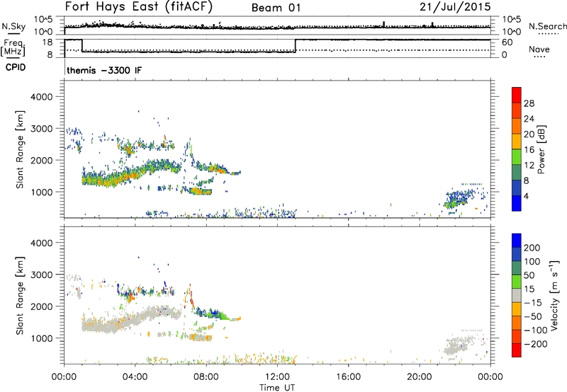Click the 'Nave' legend label
Viewport: 567px width, 392px height.
coord(539,49)
